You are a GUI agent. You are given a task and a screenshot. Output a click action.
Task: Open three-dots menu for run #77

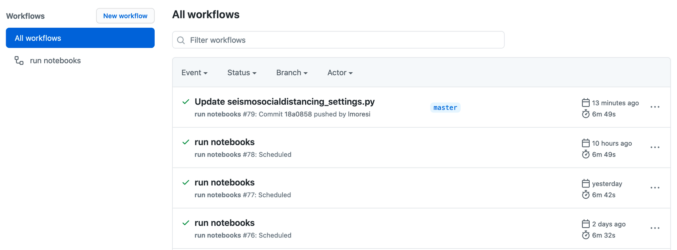pyautogui.click(x=655, y=188)
